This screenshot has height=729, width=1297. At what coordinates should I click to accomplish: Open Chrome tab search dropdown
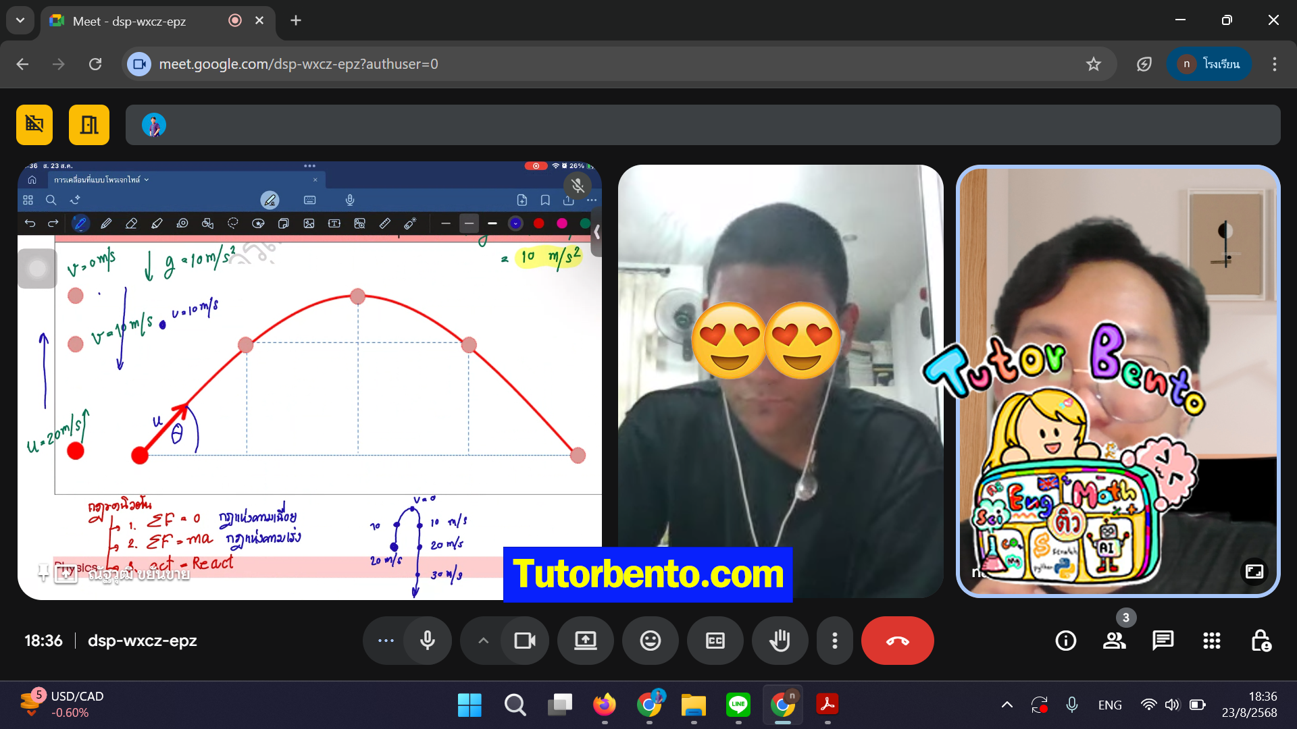click(x=20, y=20)
